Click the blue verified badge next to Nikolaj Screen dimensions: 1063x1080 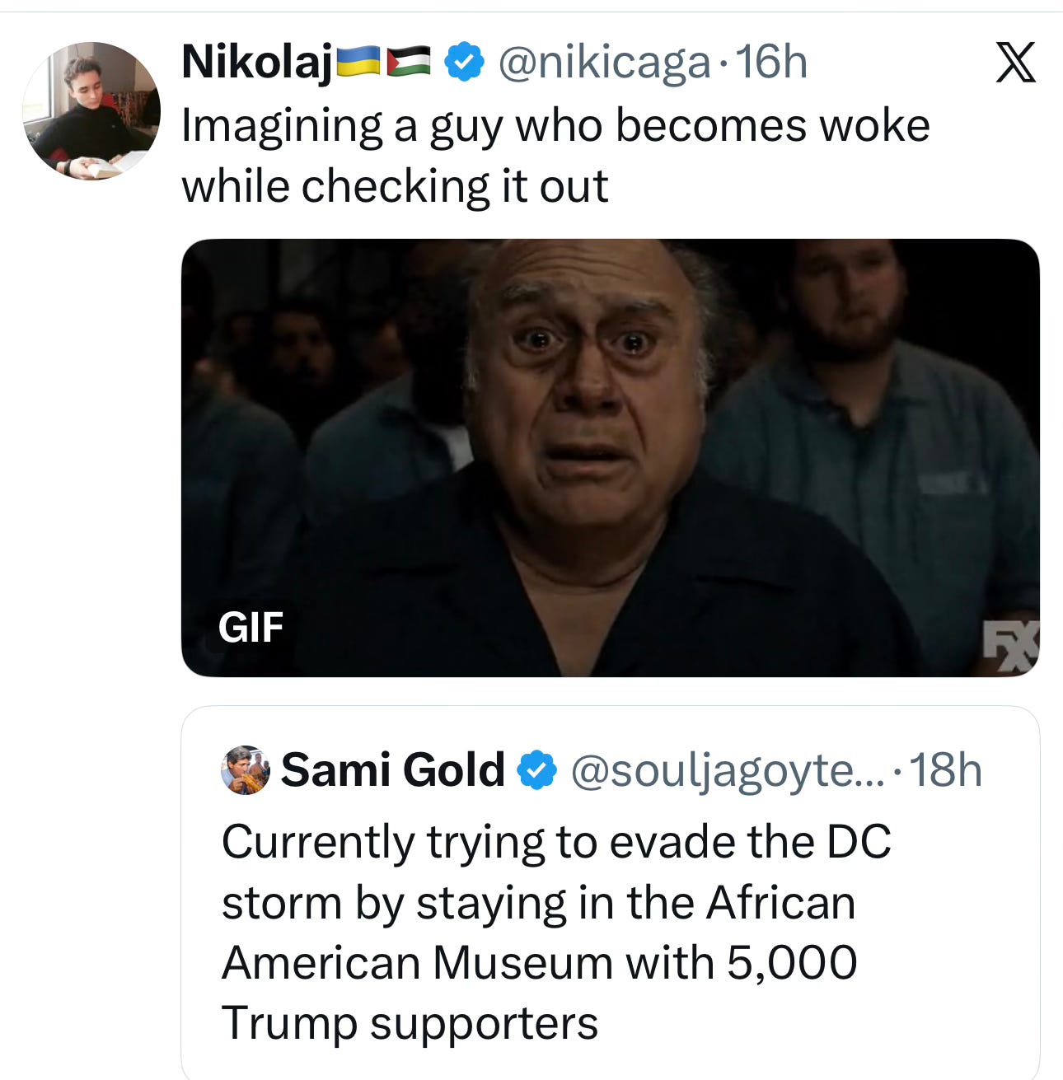[464, 63]
